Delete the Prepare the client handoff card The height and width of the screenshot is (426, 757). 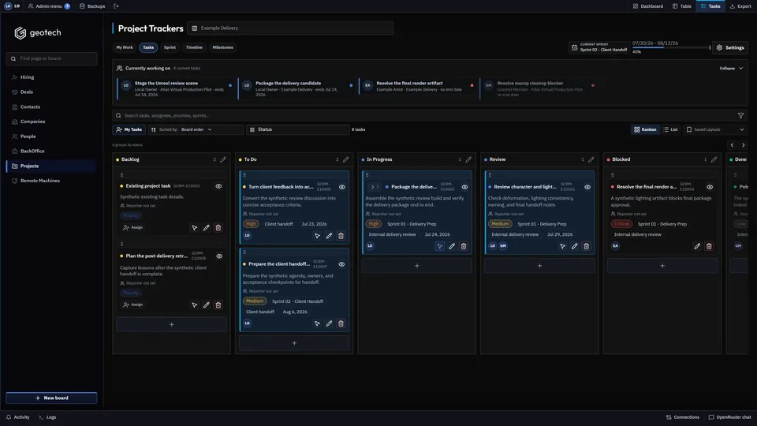(341, 323)
